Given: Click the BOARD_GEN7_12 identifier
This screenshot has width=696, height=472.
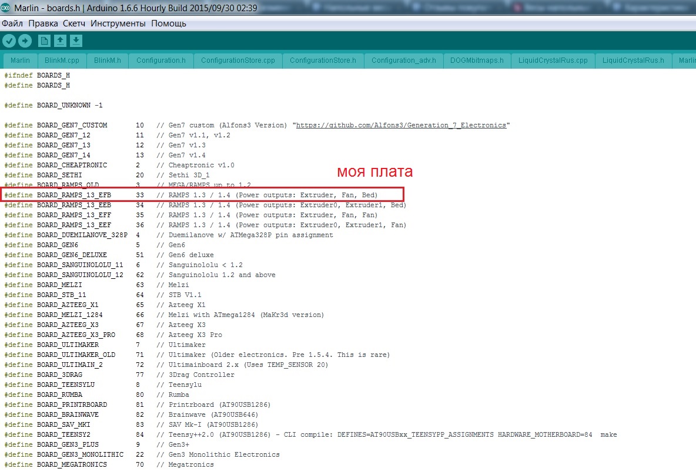Looking at the screenshot, I should click(63, 135).
